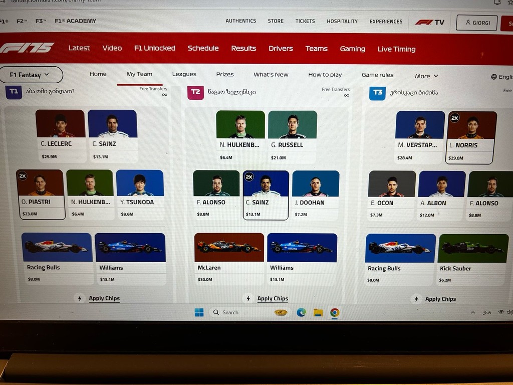Click the 2X badge on Sainz's T2 card
The height and width of the screenshot is (385, 513).
pos(249,177)
